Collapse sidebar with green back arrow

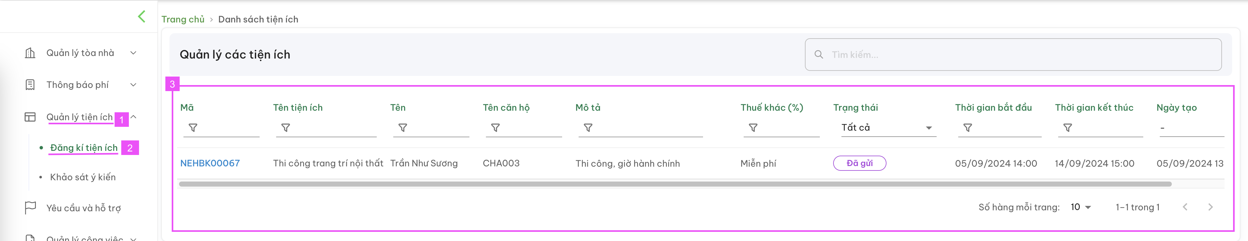point(142,16)
